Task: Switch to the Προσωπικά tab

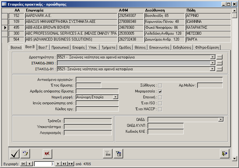Action: click(60, 47)
